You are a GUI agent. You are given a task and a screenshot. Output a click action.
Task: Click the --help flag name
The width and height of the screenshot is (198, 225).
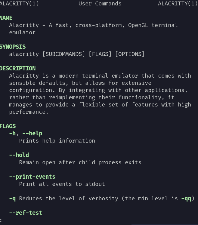[x=32, y=134]
